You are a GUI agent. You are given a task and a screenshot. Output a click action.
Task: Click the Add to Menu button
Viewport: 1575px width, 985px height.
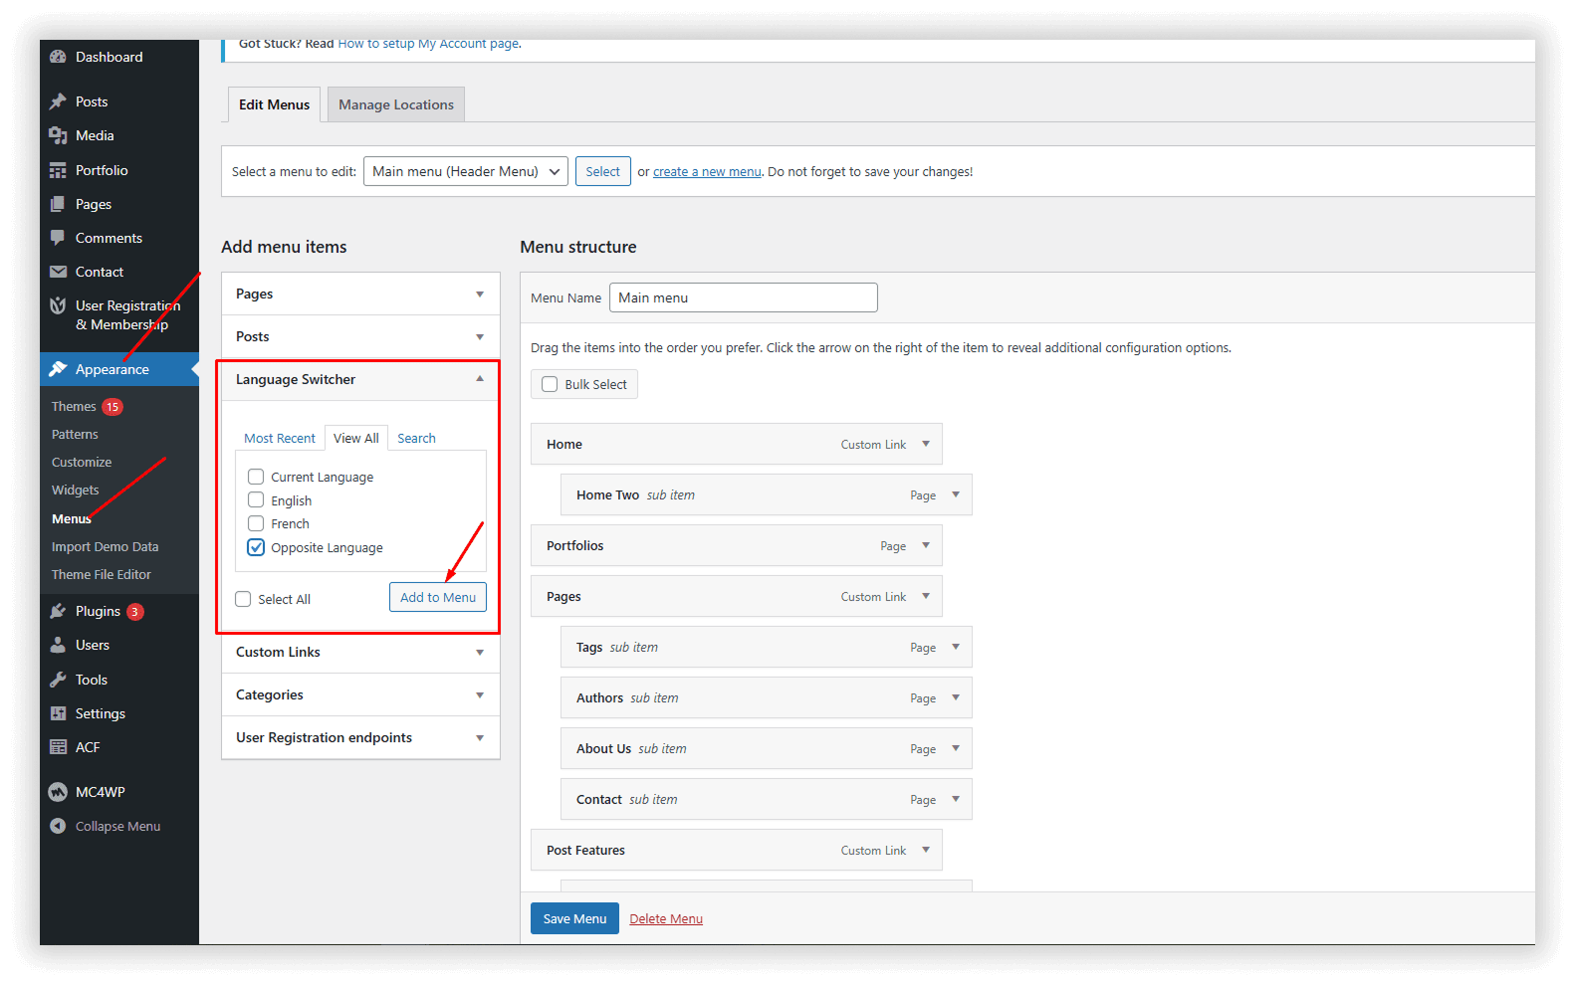[x=437, y=597]
